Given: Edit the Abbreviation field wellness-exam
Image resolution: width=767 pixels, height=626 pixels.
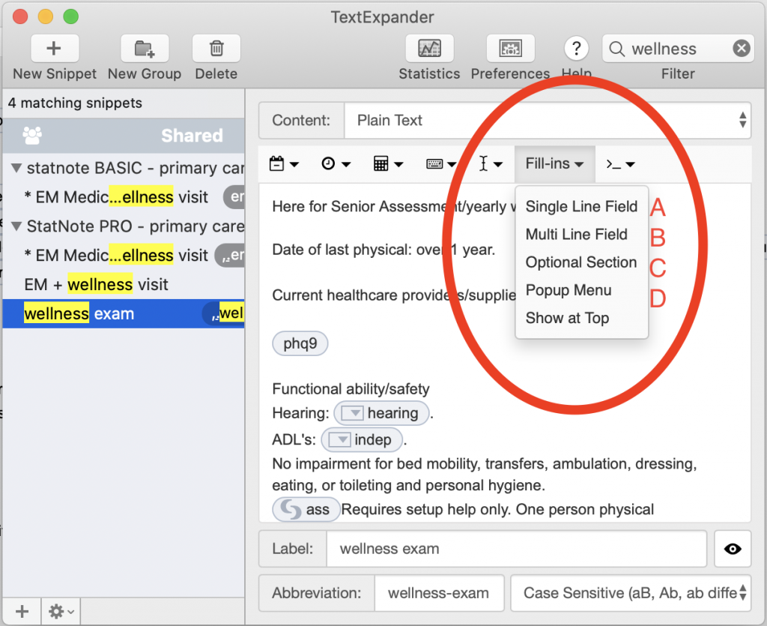Looking at the screenshot, I should click(x=439, y=593).
